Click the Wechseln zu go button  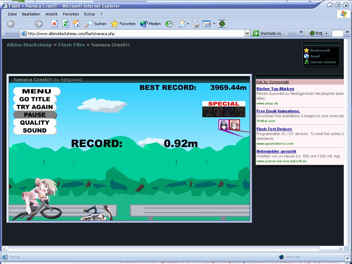point(267,33)
